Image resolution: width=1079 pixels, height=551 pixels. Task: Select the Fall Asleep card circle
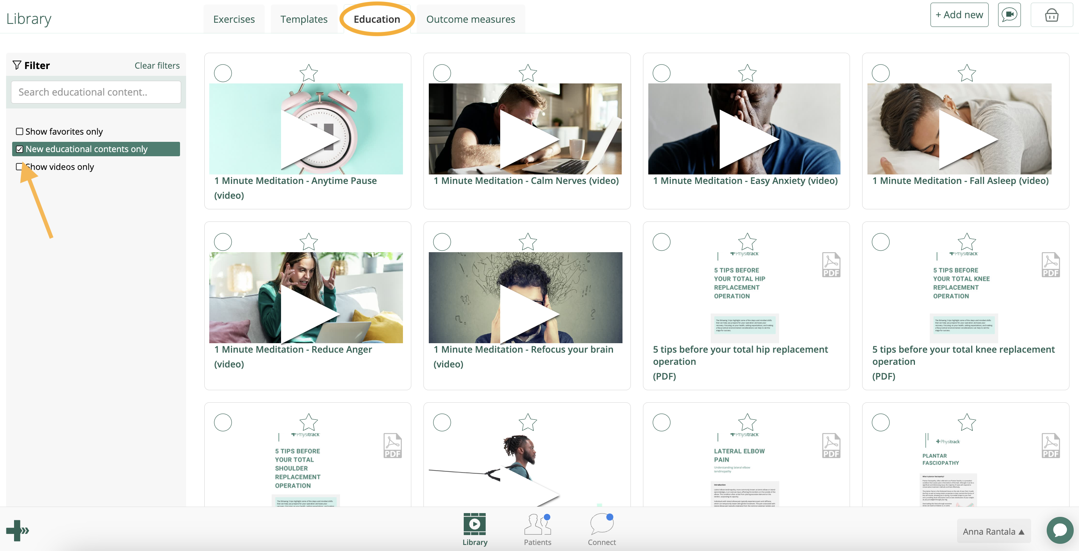880,73
